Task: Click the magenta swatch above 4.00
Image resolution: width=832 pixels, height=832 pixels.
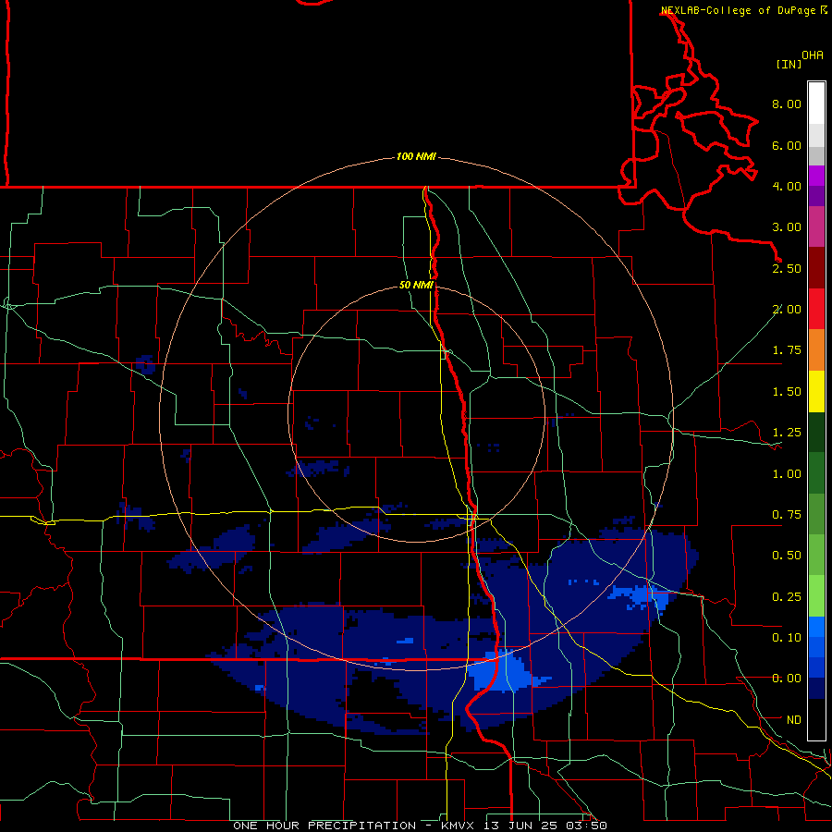Action: click(816, 176)
